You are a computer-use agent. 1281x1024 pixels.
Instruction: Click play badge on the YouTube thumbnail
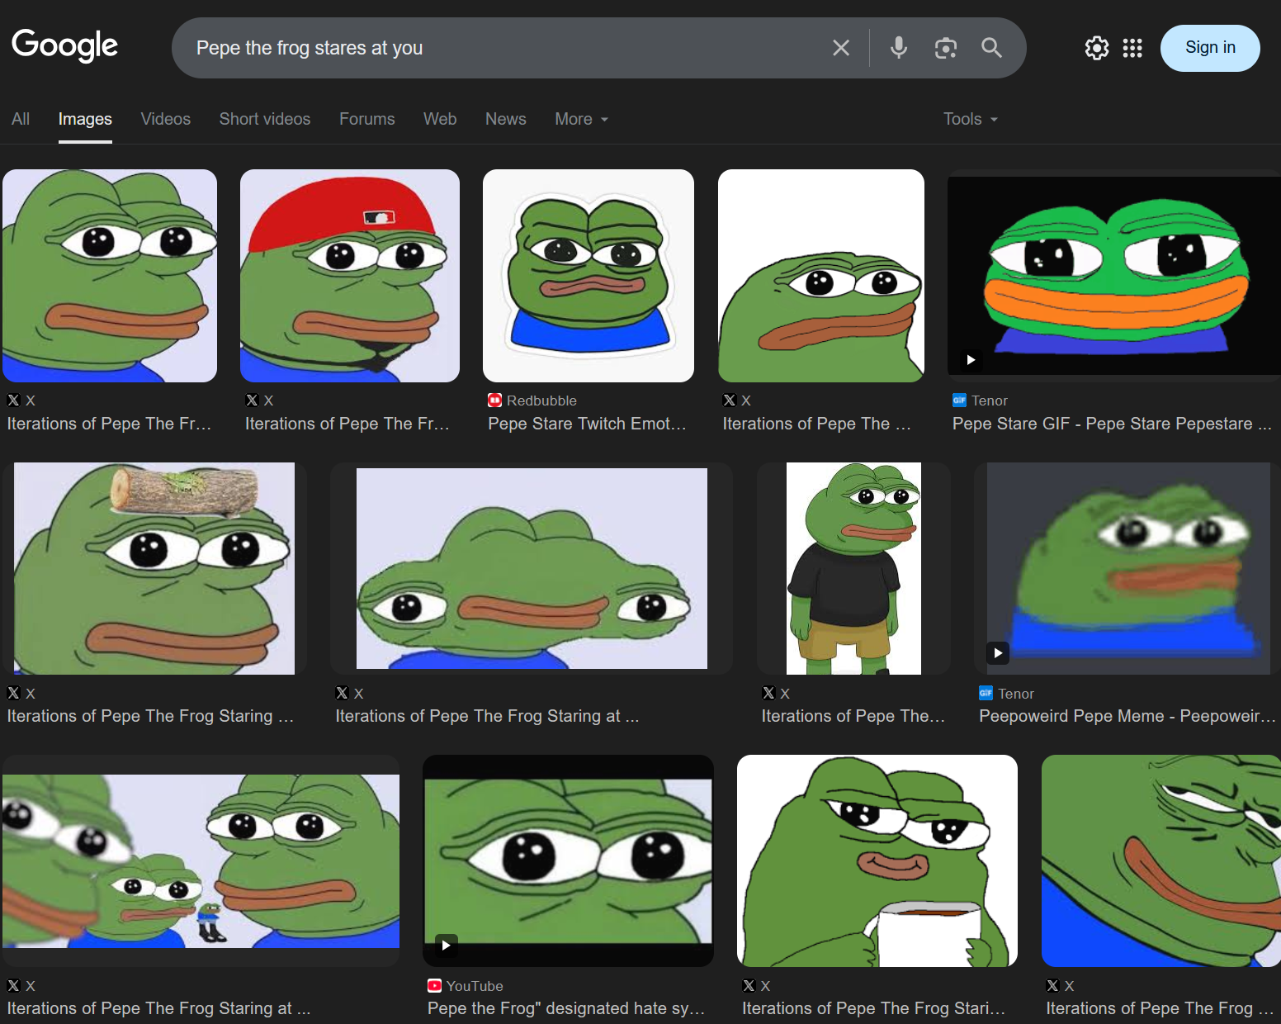pyautogui.click(x=446, y=946)
